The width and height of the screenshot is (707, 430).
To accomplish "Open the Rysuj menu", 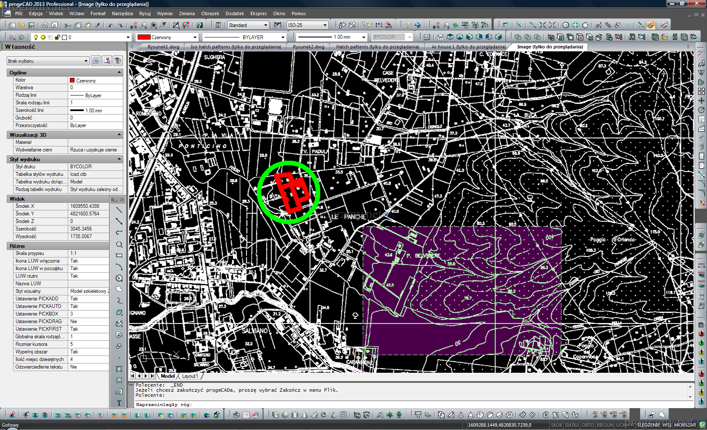I will click(x=145, y=13).
